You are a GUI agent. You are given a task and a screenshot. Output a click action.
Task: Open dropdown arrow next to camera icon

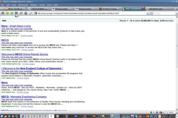(x=163, y=112)
